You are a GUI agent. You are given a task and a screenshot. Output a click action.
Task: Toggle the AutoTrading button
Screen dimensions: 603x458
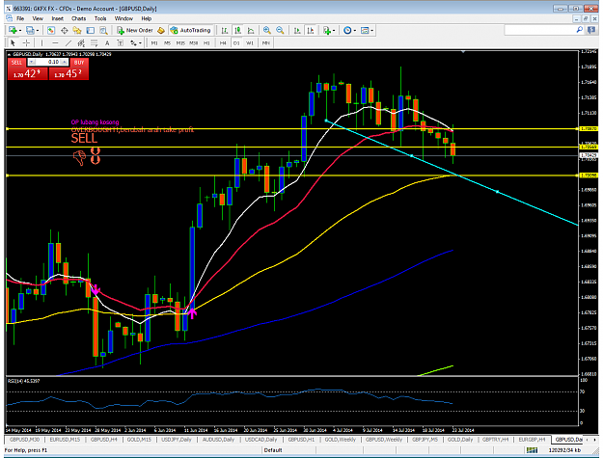pos(191,30)
